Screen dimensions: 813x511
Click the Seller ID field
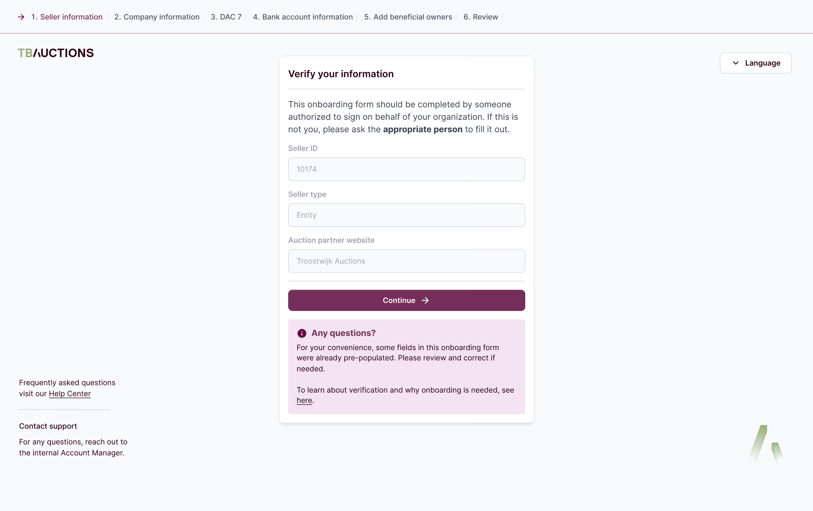pos(407,169)
